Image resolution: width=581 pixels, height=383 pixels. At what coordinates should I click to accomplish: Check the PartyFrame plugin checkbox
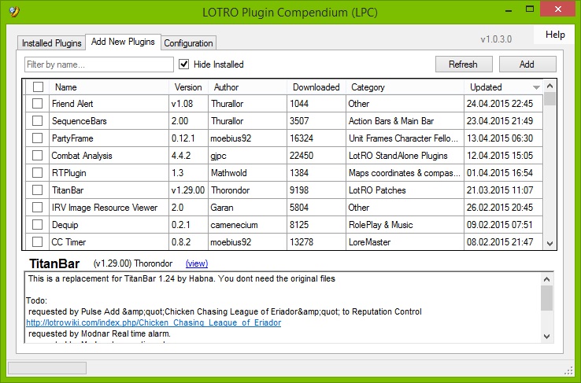38,138
